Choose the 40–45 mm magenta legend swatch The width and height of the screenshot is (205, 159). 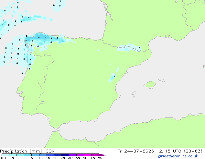point(88,155)
